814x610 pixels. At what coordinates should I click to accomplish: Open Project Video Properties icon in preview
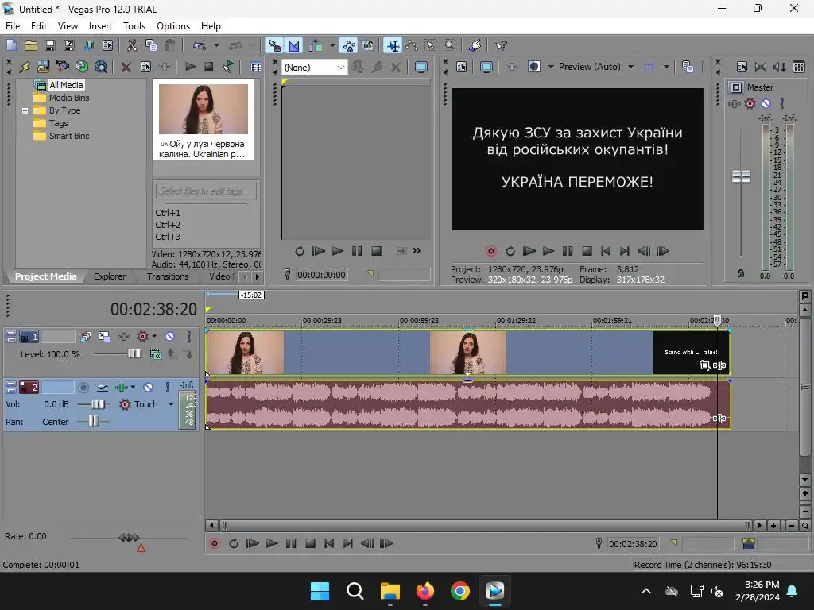point(462,67)
